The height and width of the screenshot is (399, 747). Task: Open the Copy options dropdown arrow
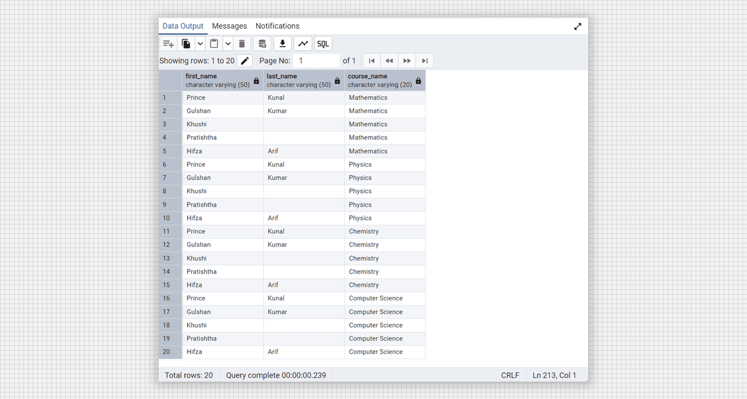point(200,44)
